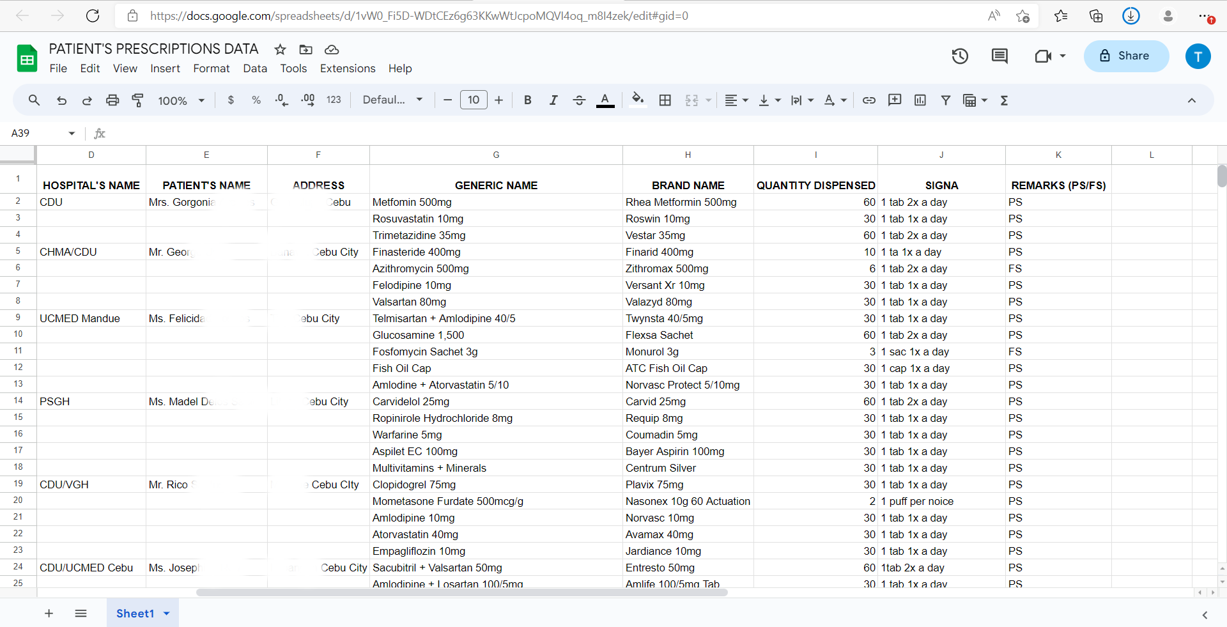Click the Share button
This screenshot has width=1227, height=627.
(x=1126, y=56)
